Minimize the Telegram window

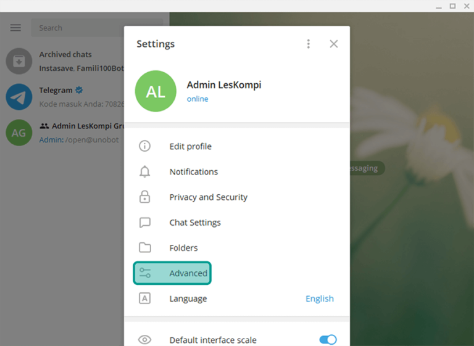(x=439, y=7)
